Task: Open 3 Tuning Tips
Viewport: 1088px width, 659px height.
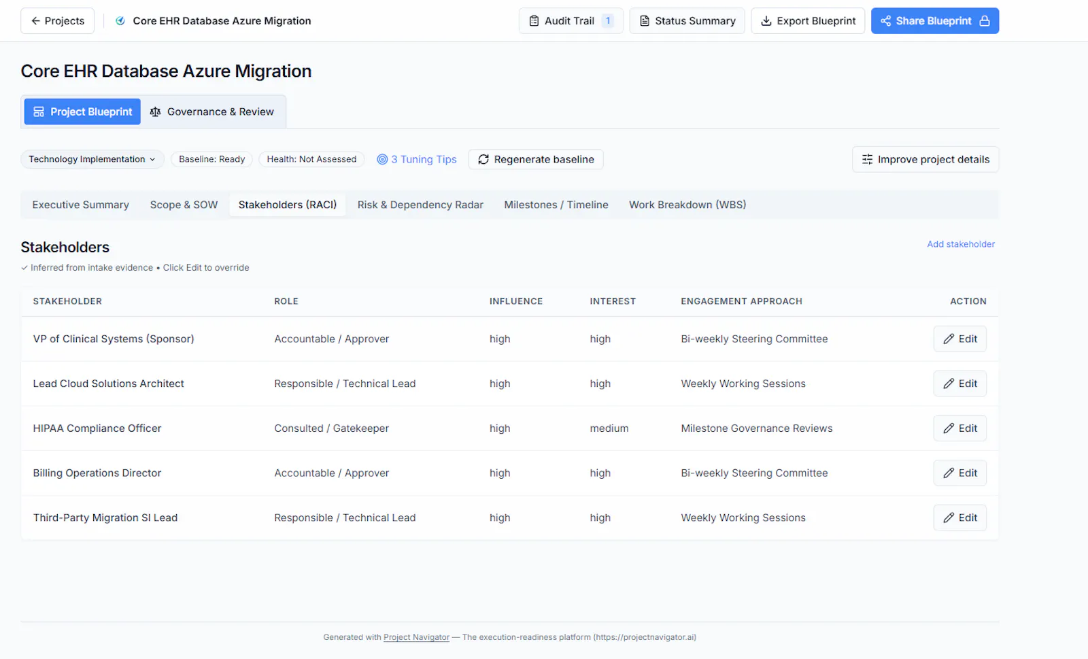Action: (417, 159)
